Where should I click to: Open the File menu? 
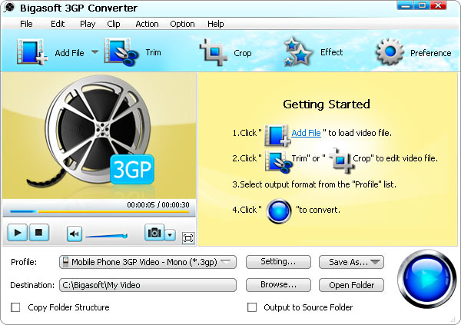pos(26,24)
